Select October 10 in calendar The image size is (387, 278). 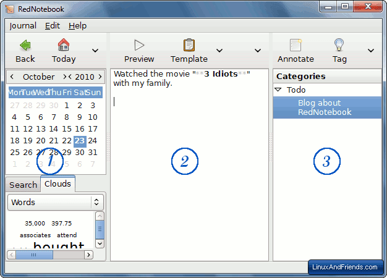[x=93, y=117]
